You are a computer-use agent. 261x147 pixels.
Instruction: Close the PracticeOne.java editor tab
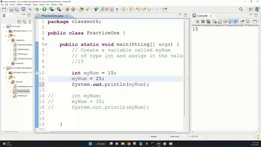pos(67,16)
